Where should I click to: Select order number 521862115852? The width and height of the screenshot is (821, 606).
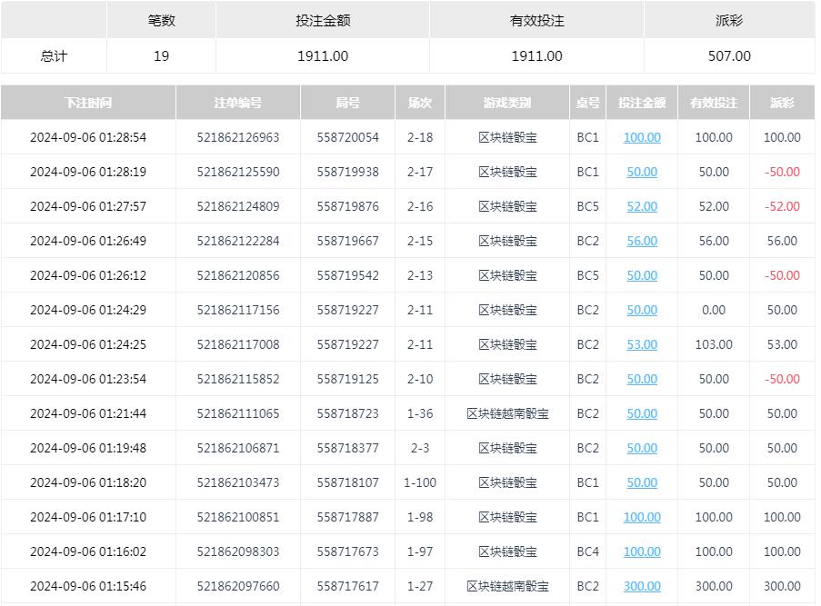[238, 379]
